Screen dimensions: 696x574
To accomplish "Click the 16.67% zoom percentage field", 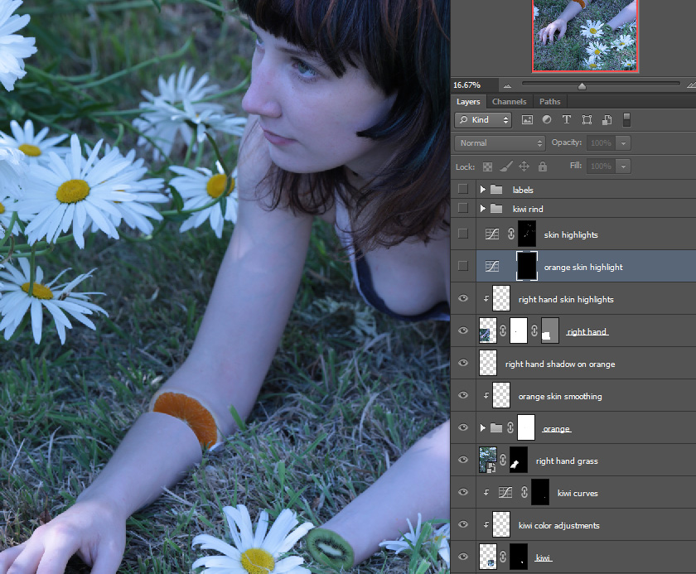I will coord(473,84).
